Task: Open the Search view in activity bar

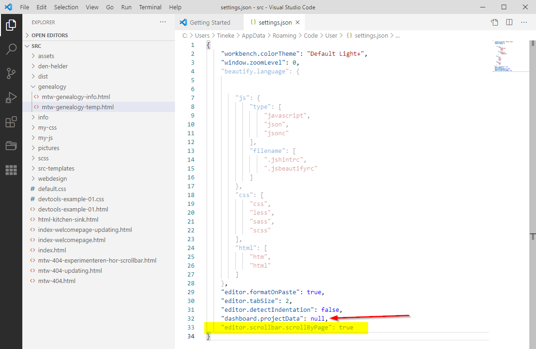Action: point(11,49)
